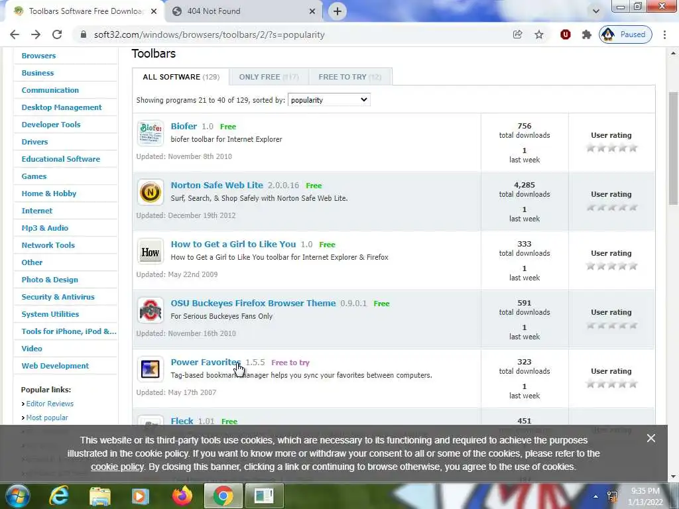This screenshot has width=679, height=509.
Task: Select the ONLY FREE tab
Action: [269, 77]
